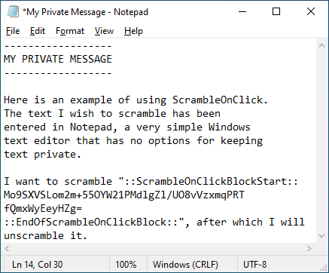
Task: Place cursor in the fQmxWyEeyHZg= line
Action: [43, 209]
